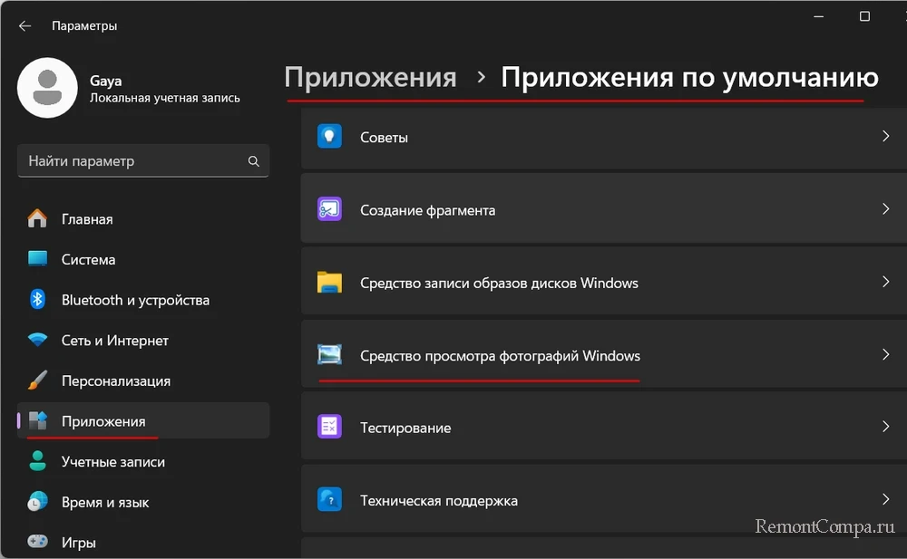Expand the Создание фрагмента chevron
This screenshot has width=907, height=559.
[x=885, y=209]
